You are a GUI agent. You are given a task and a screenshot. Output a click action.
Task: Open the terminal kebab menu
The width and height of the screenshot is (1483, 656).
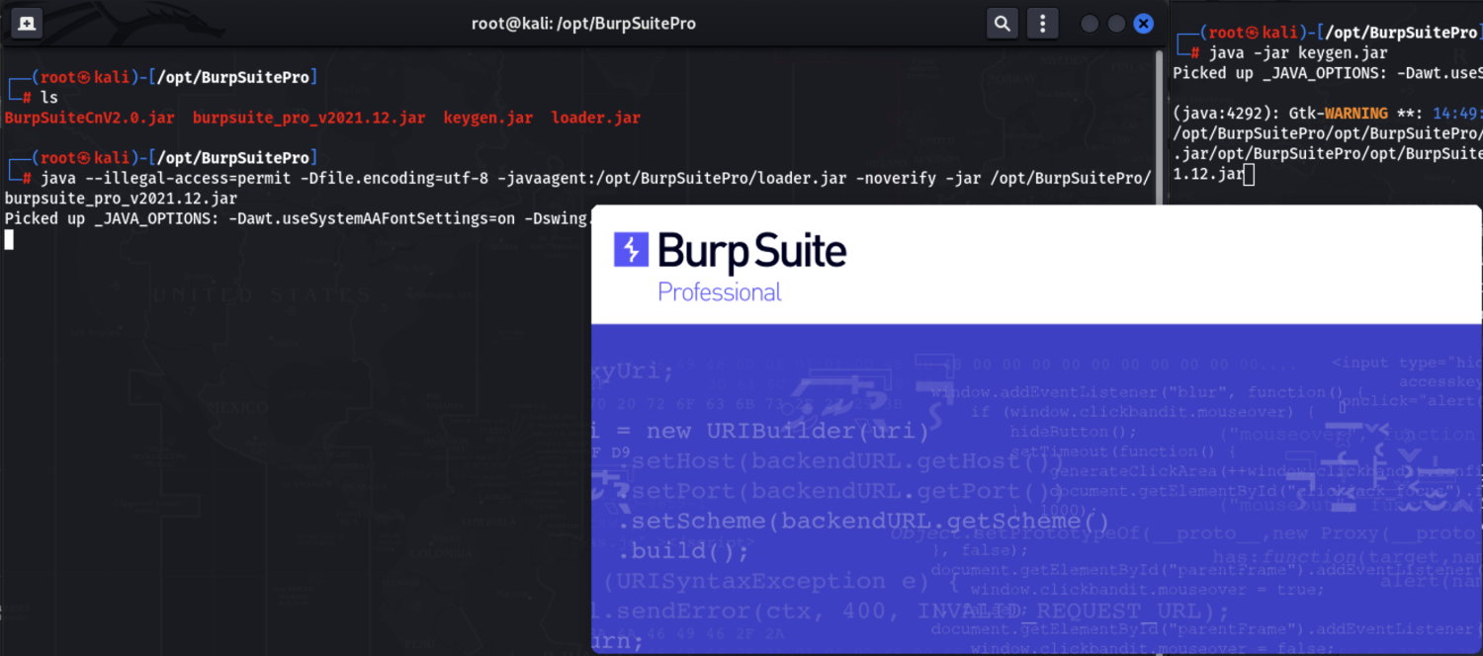point(1040,24)
